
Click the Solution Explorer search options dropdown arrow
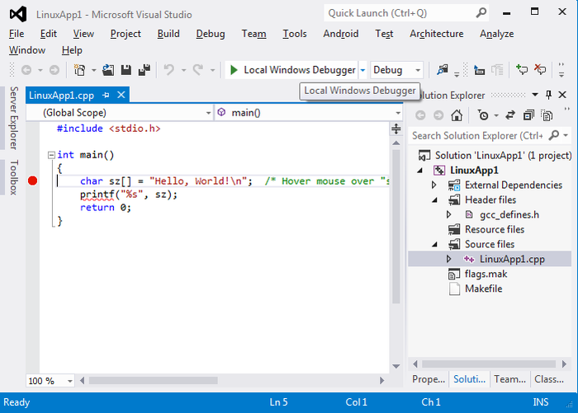point(566,135)
